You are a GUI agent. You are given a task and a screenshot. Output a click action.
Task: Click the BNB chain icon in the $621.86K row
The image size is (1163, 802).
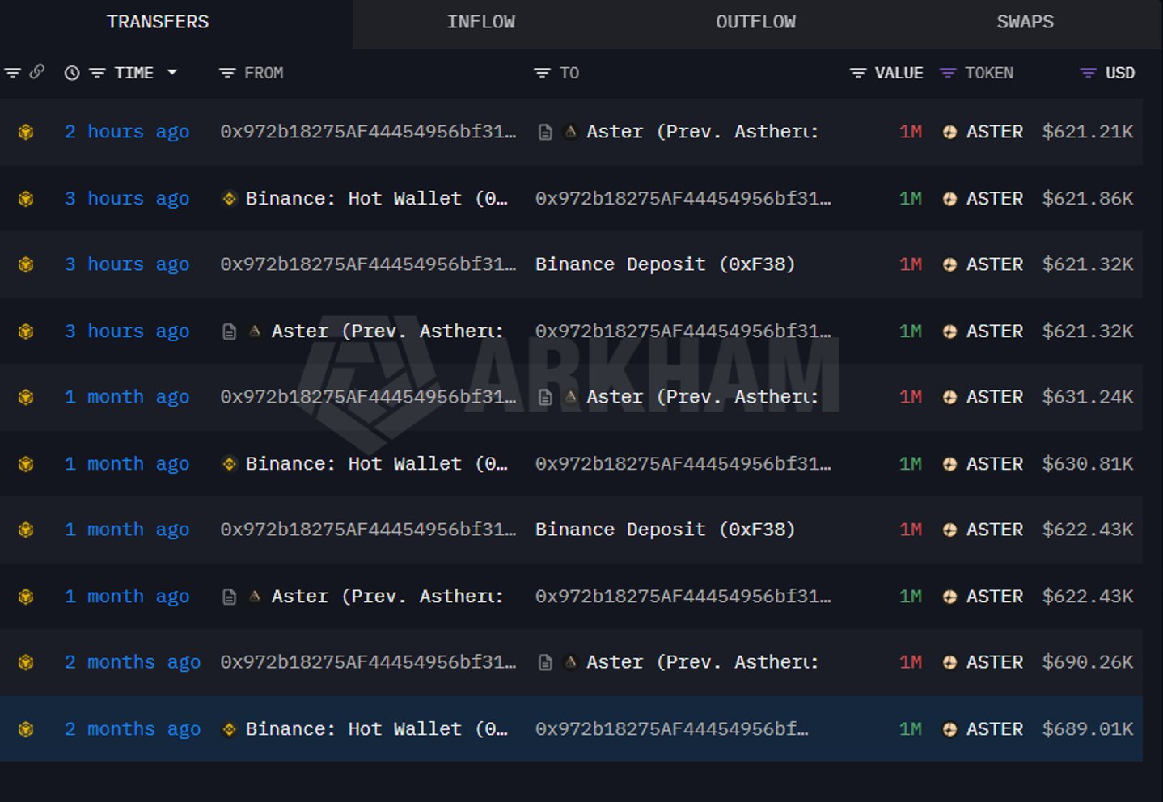(x=26, y=198)
